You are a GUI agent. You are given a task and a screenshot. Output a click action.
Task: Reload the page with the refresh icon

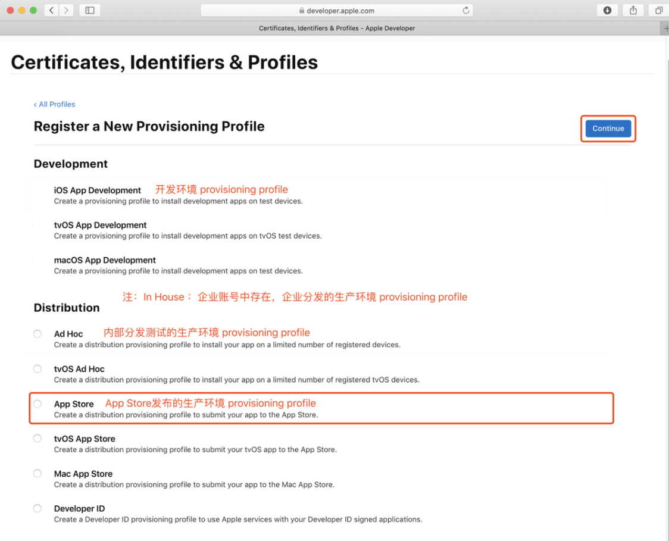[x=466, y=10]
